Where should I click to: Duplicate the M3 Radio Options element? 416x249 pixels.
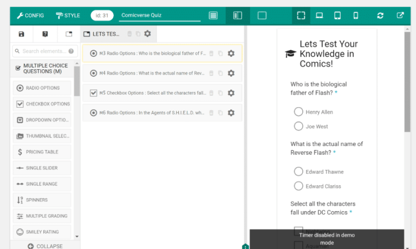pyautogui.click(x=220, y=53)
